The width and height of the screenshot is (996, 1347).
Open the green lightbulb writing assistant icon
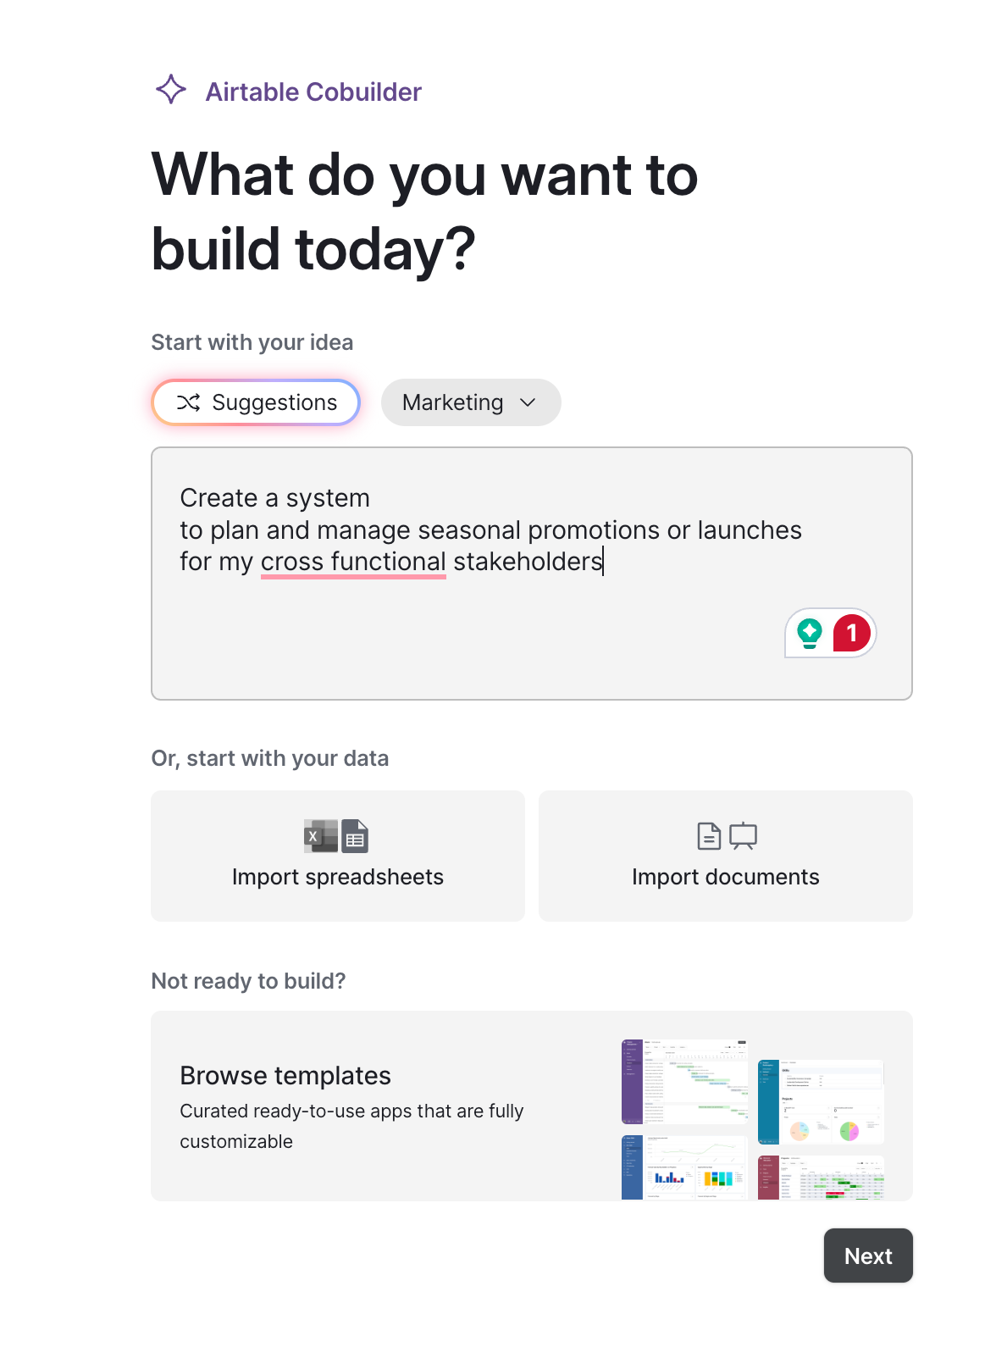pos(810,633)
